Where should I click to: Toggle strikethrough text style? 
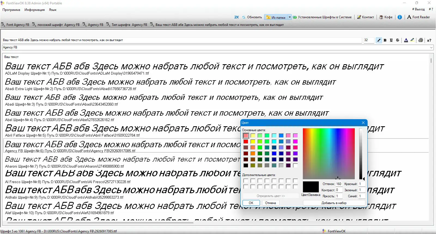(398, 40)
